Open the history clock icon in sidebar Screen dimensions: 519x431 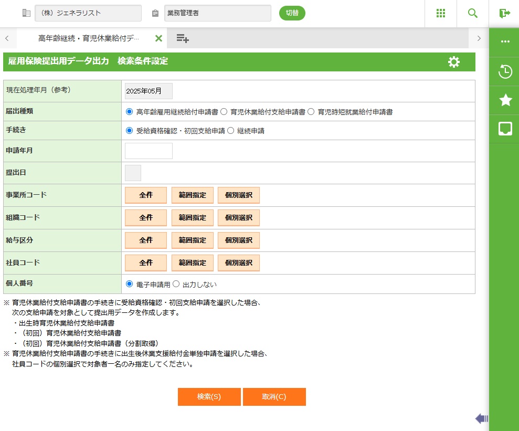(505, 72)
